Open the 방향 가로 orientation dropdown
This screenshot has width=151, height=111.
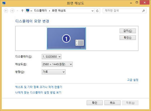(x=54, y=72)
